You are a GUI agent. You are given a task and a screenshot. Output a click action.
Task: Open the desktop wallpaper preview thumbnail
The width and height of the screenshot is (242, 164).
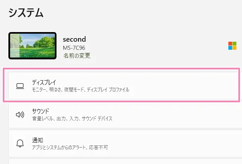(33, 45)
